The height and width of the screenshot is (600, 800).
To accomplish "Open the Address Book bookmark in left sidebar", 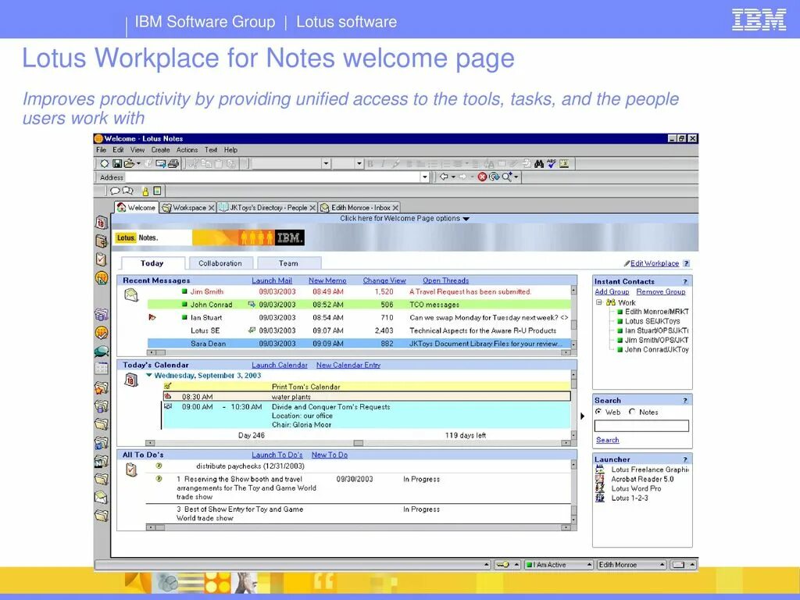I will 101,241.
